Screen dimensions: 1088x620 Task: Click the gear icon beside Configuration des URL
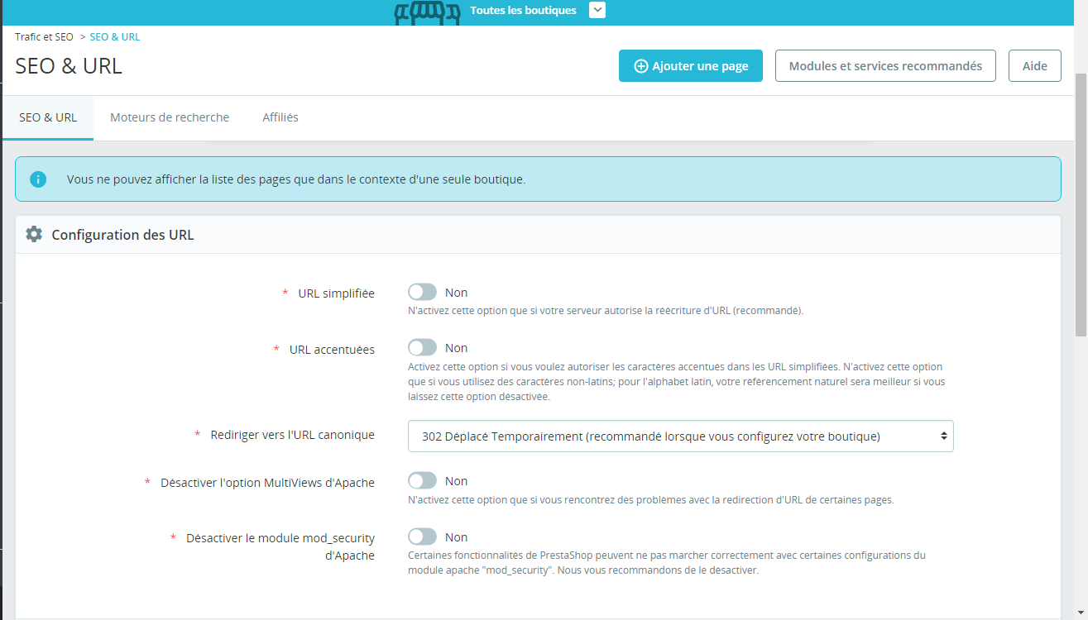click(x=34, y=234)
